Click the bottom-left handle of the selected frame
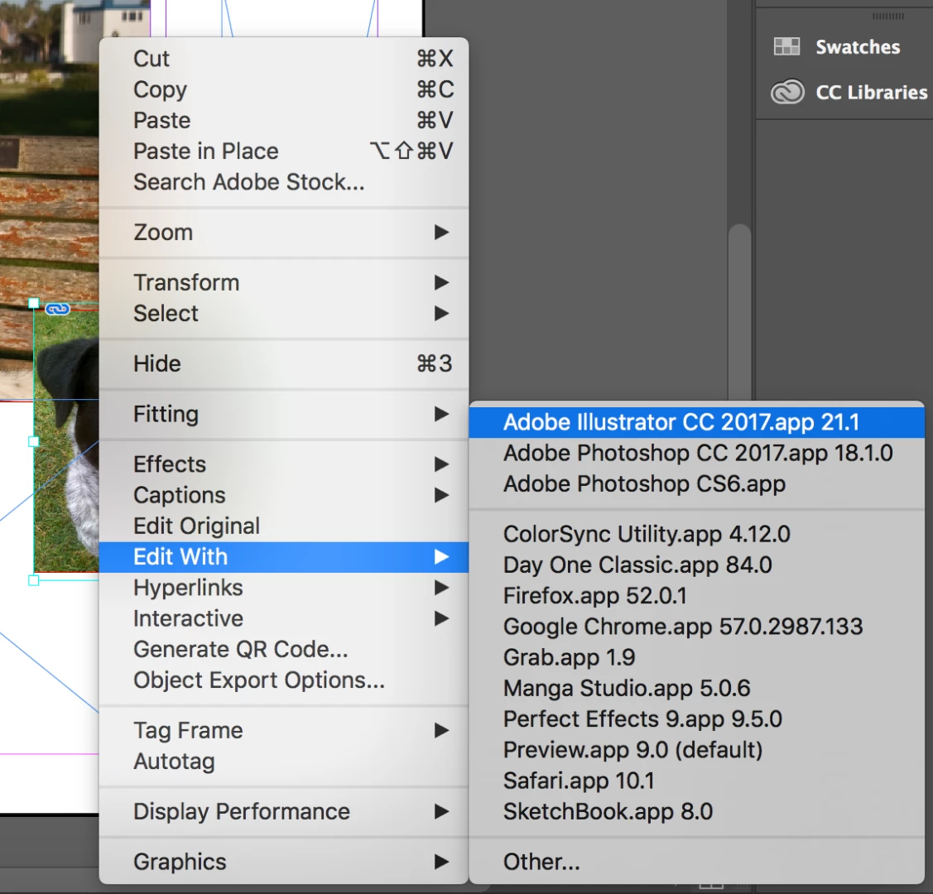The height and width of the screenshot is (894, 933). point(34,580)
